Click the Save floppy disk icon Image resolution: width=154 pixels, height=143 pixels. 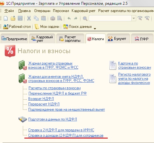[20, 18]
